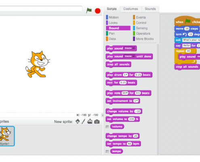The height and width of the screenshot is (162, 200).
Task: Stop the project with the red button
Action: click(97, 11)
